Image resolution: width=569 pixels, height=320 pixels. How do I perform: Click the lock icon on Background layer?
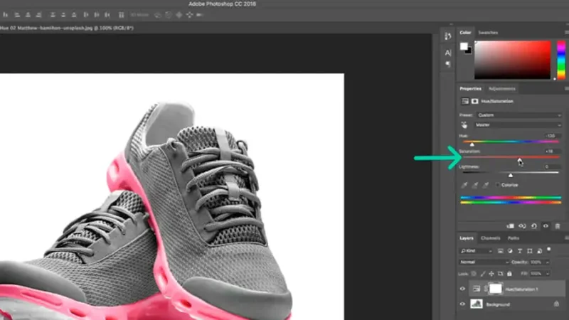pos(557,304)
